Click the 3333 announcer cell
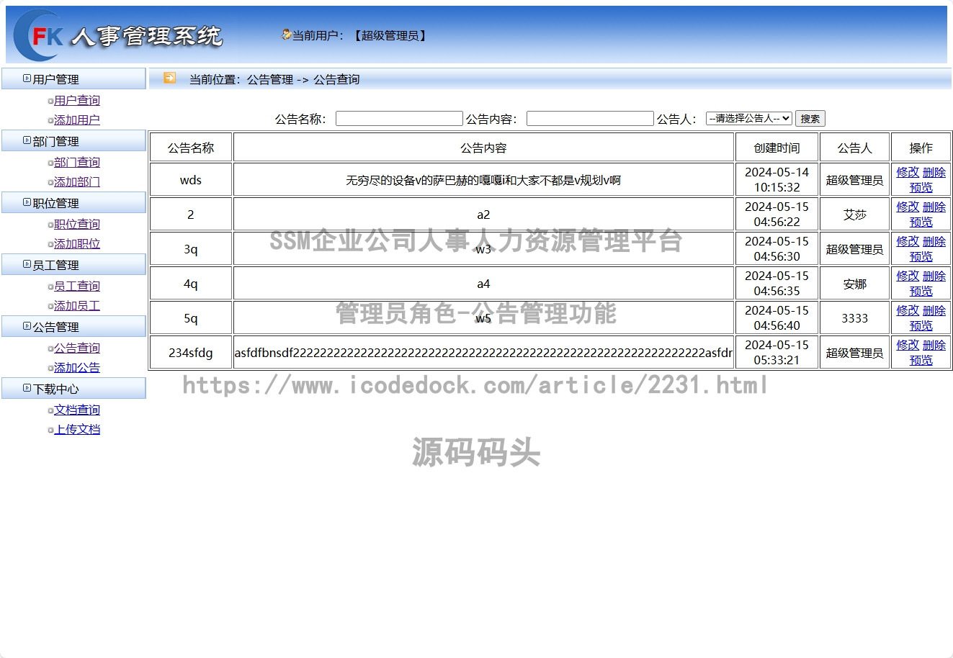This screenshot has height=658, width=953. tap(855, 318)
